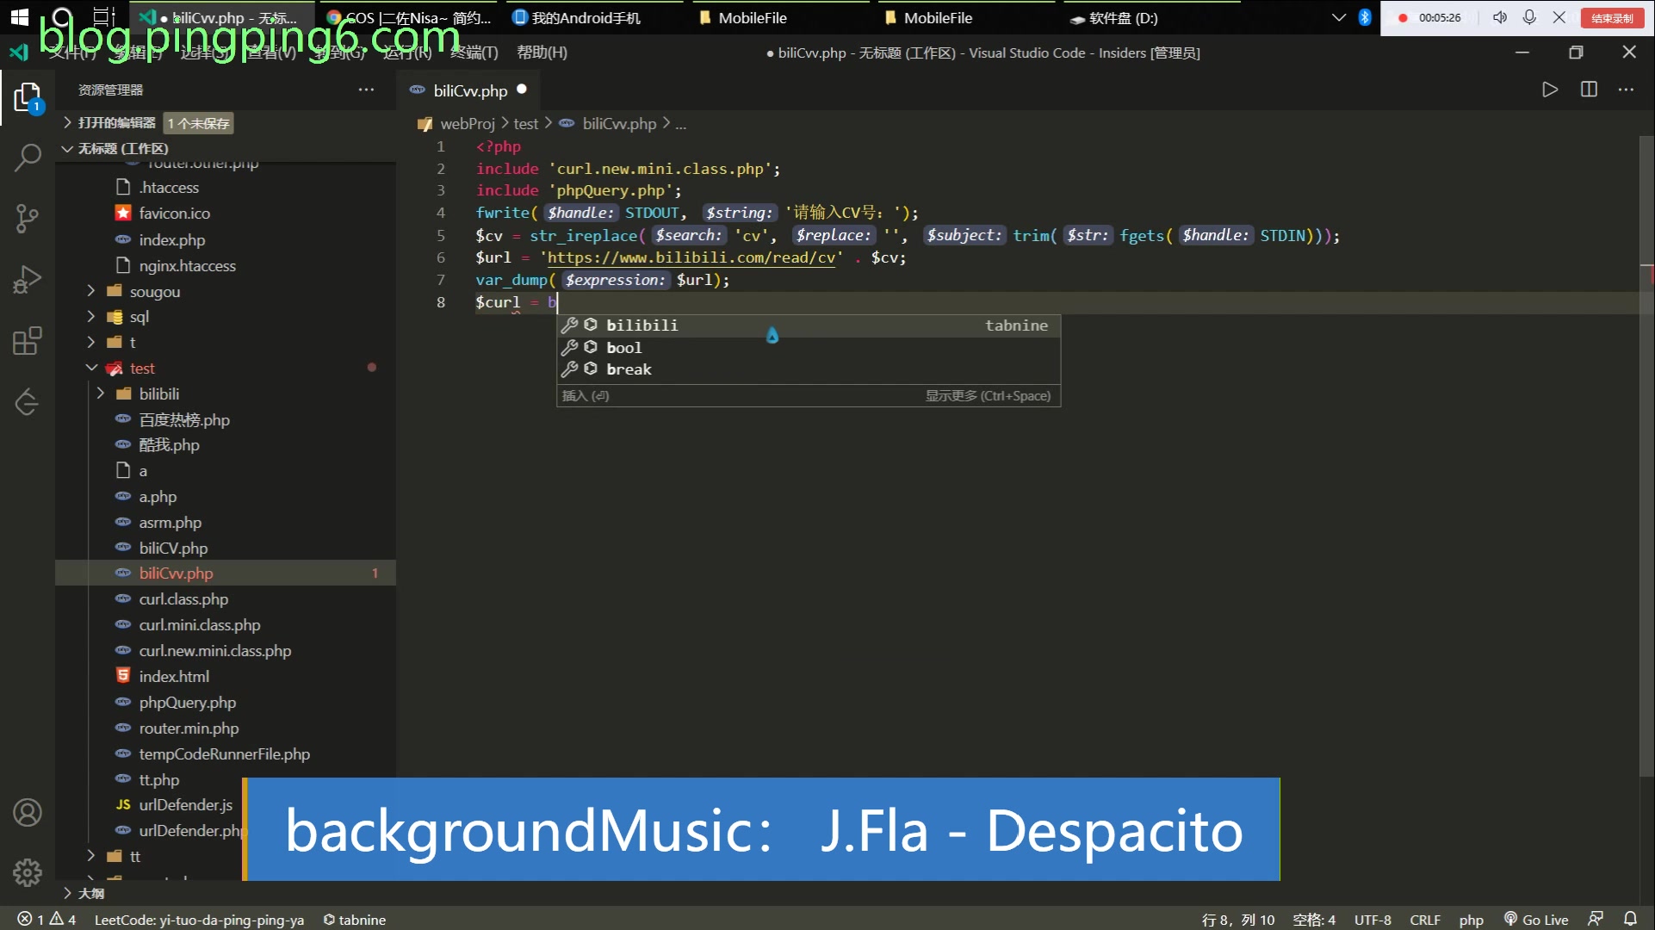
Task: Open the Accounts icon in activity bar
Action: point(28,812)
